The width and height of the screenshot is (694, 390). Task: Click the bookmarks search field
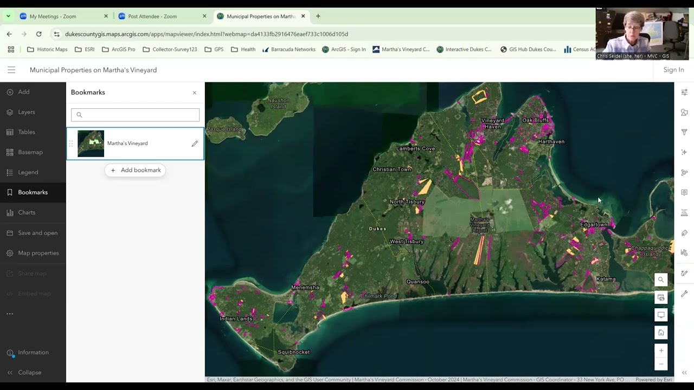[135, 115]
